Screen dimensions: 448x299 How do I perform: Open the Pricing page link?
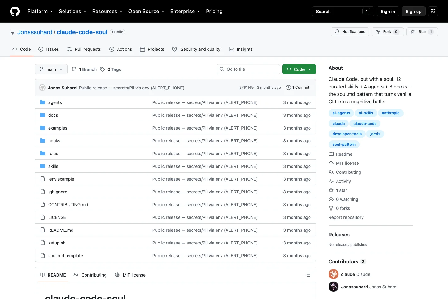click(214, 11)
